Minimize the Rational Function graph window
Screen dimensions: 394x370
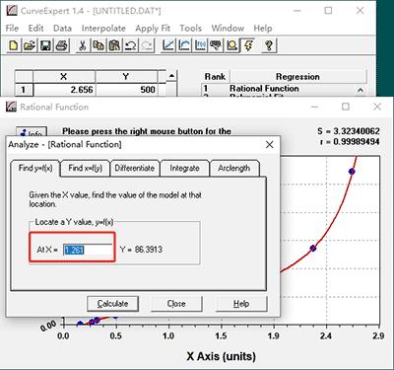click(x=314, y=107)
